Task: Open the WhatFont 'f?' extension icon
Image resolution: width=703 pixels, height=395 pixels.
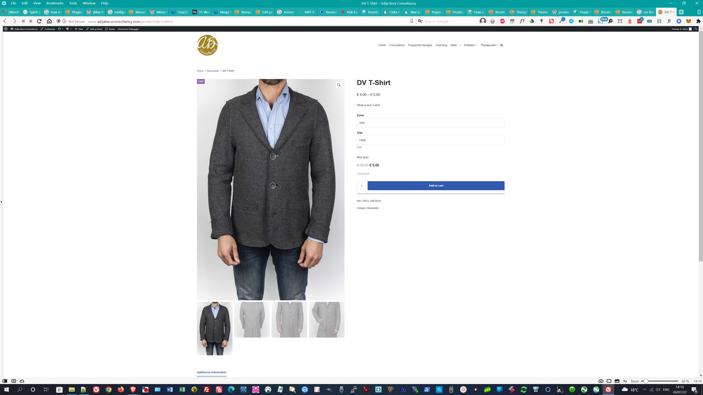Action: 522,21
